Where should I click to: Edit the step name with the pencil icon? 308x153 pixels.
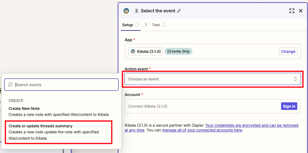pyautogui.click(x=179, y=11)
